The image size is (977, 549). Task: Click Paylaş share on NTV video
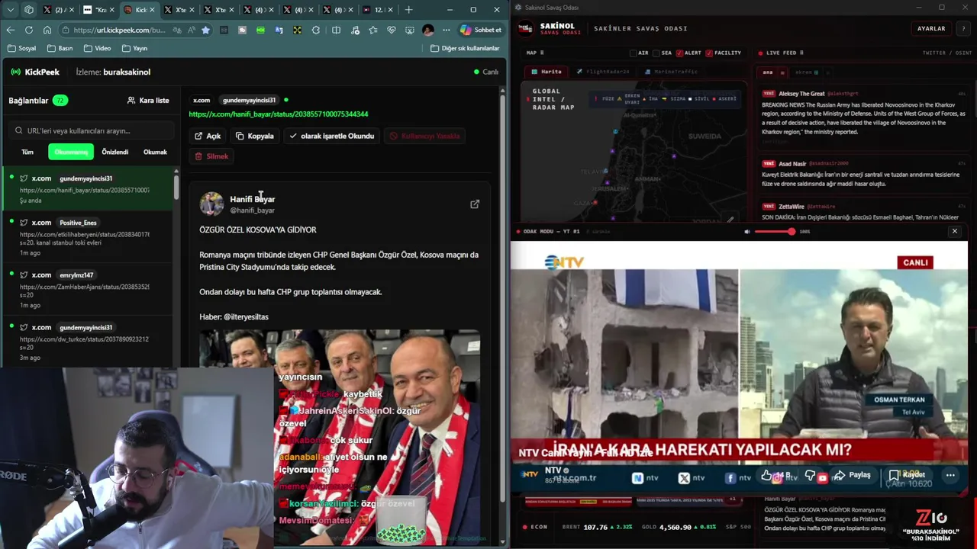pyautogui.click(x=852, y=475)
